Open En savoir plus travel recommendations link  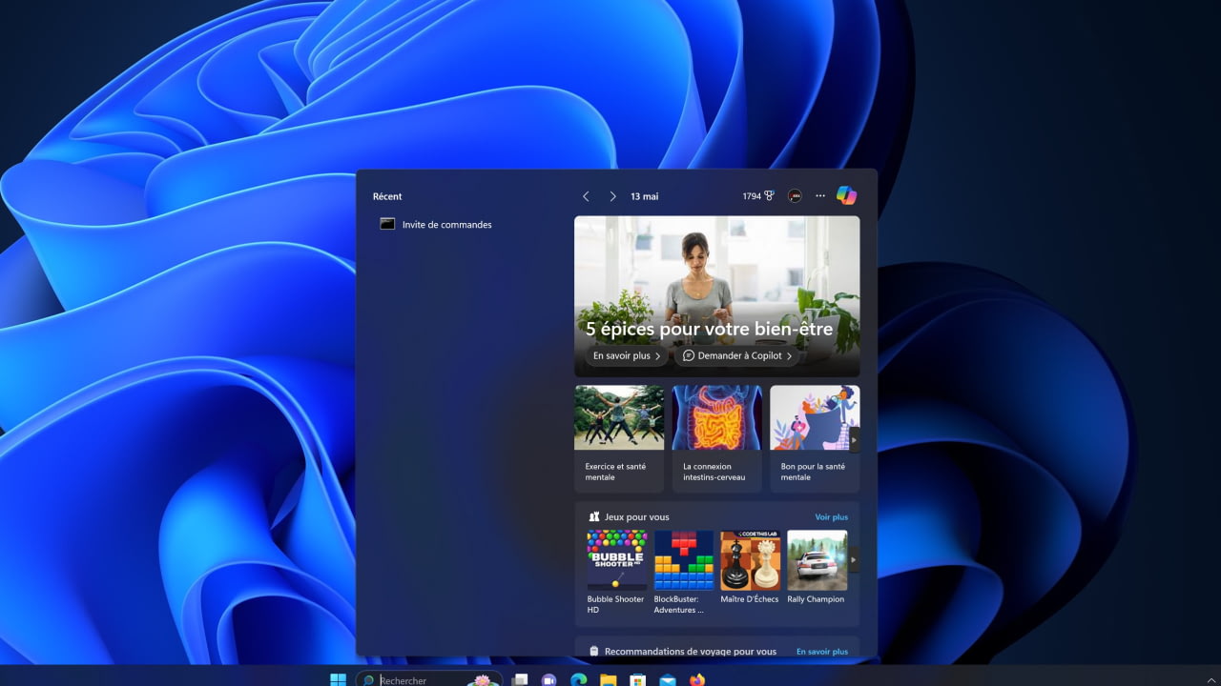(x=822, y=652)
